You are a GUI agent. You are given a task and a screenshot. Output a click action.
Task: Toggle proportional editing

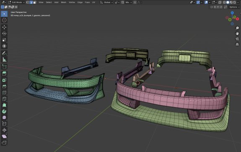[x=135, y=3]
